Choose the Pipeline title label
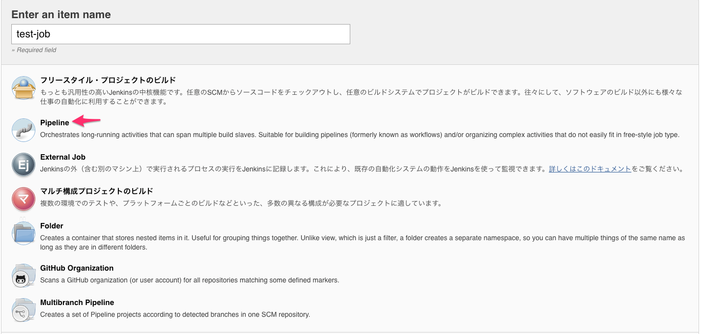 (x=55, y=123)
